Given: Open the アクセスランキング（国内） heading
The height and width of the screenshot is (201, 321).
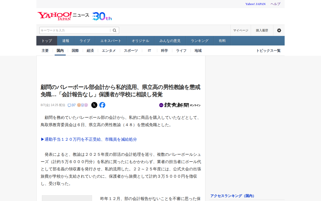Looking at the screenshot, I should pyautogui.click(x=232, y=196).
